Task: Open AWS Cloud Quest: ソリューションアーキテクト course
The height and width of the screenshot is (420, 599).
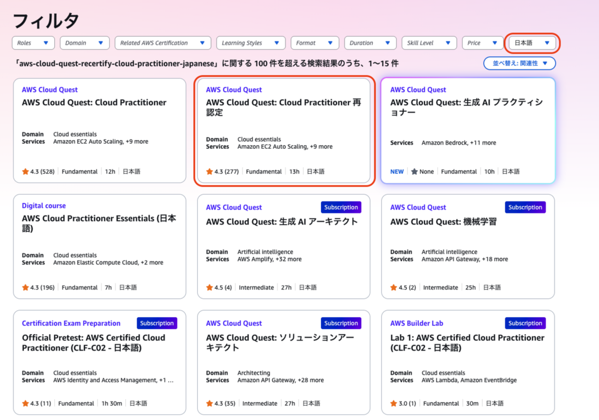Action: (x=280, y=343)
